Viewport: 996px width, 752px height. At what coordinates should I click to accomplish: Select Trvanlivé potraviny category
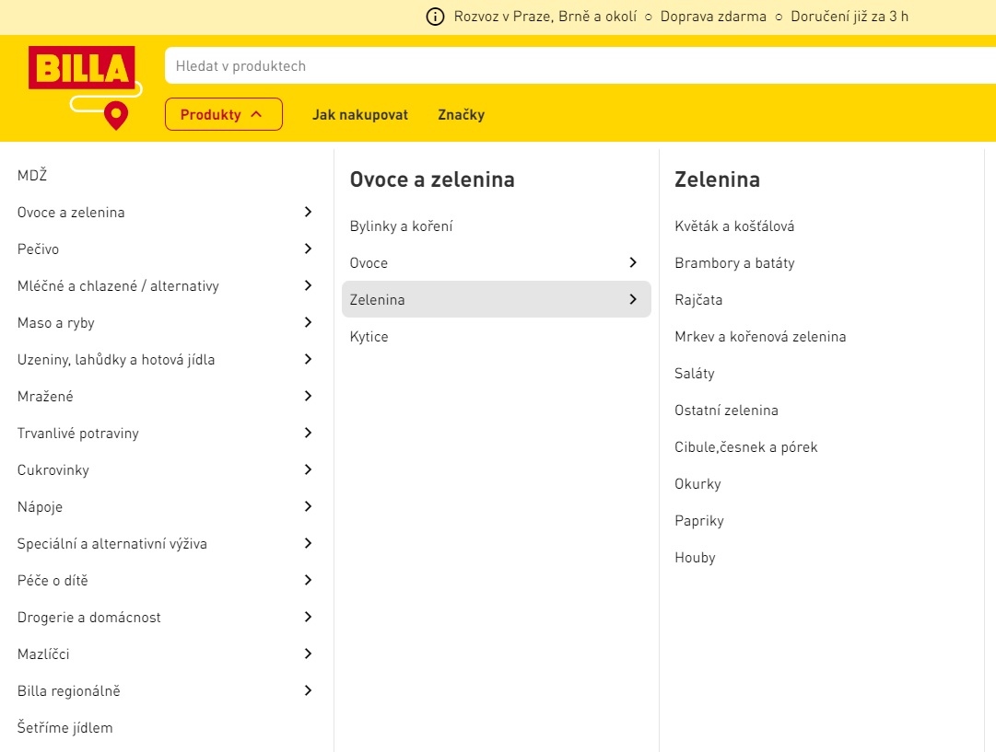[x=78, y=433]
